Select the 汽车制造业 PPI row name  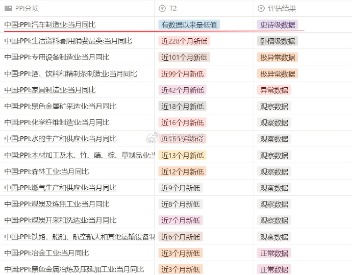50,24
